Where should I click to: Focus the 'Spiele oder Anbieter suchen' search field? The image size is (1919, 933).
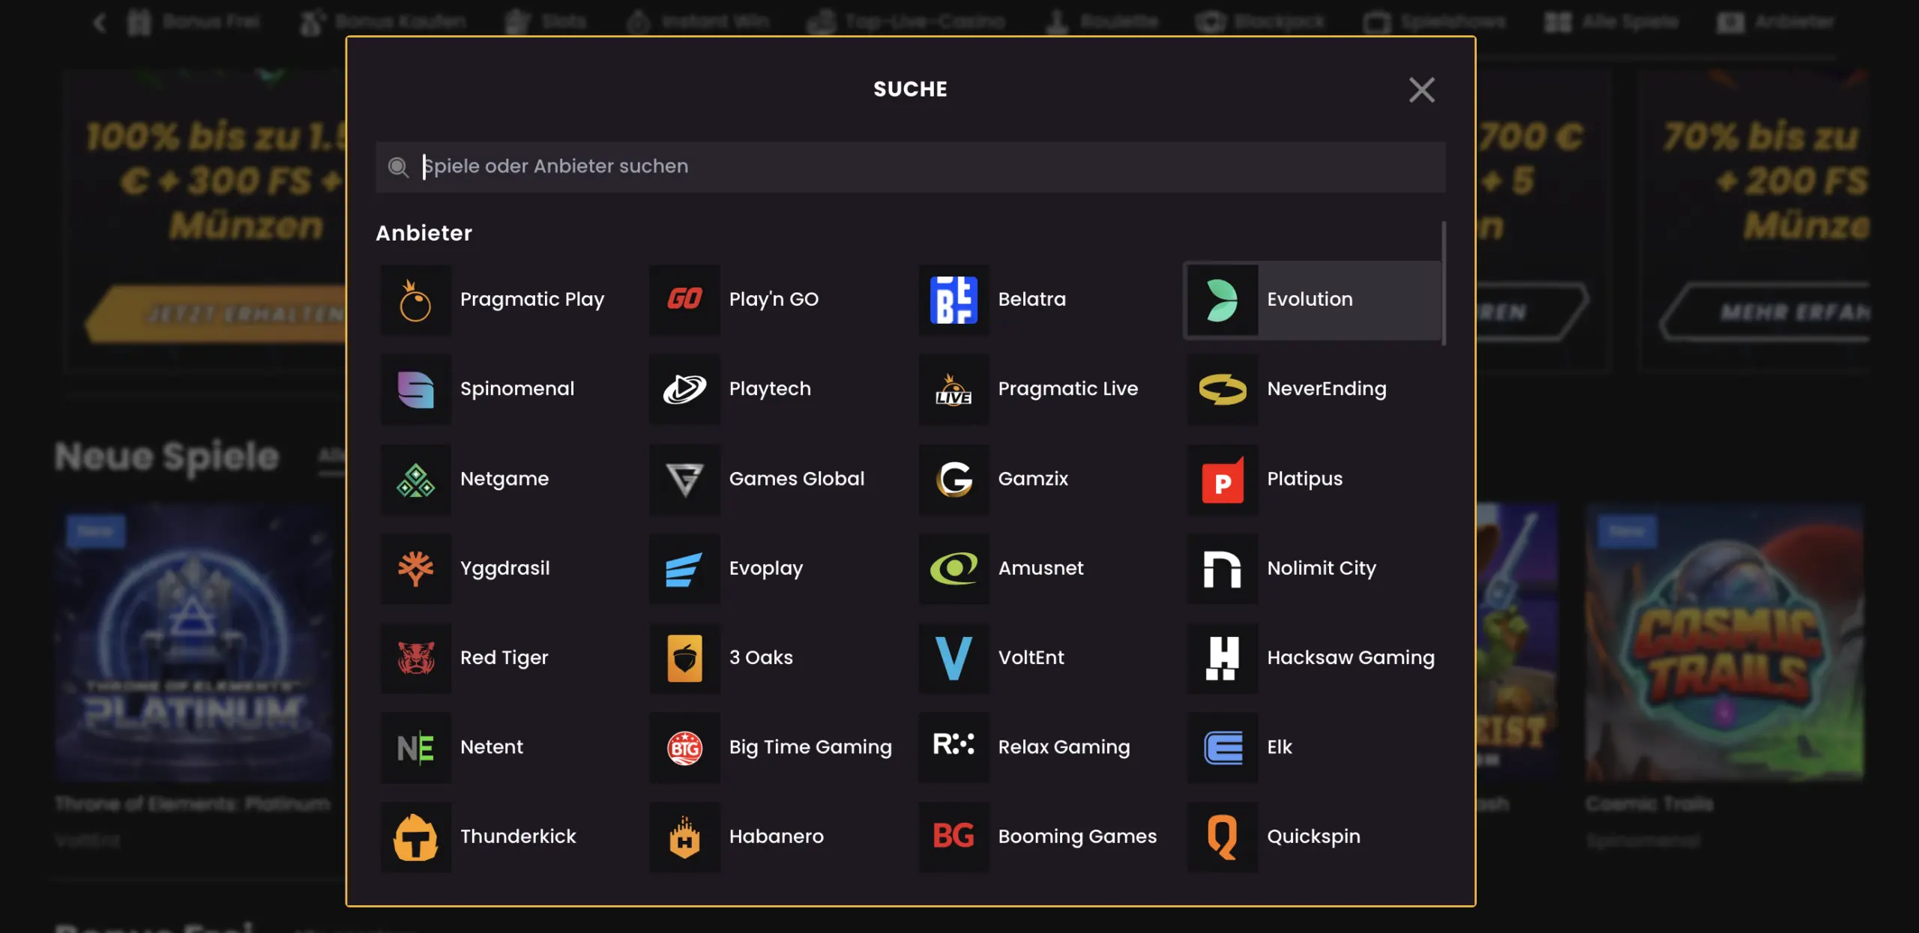tap(911, 166)
